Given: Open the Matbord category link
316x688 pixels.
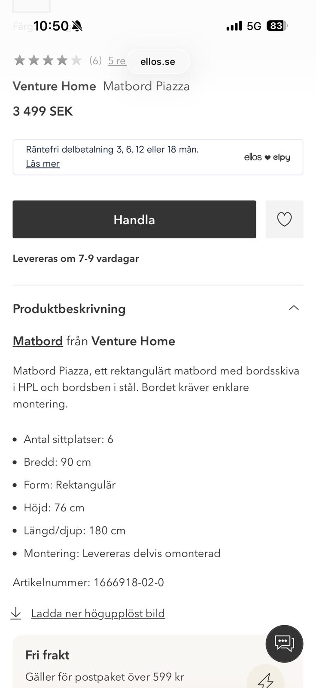Looking at the screenshot, I should (x=38, y=341).
